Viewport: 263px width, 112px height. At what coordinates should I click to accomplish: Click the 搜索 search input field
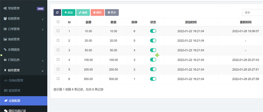tap(252, 12)
